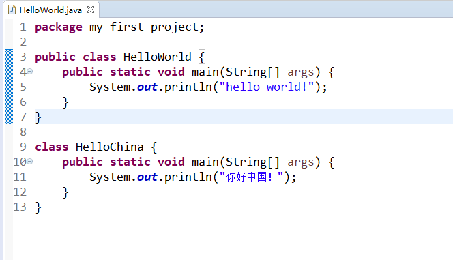Click the blue range indicator in left margin

[x=9, y=87]
